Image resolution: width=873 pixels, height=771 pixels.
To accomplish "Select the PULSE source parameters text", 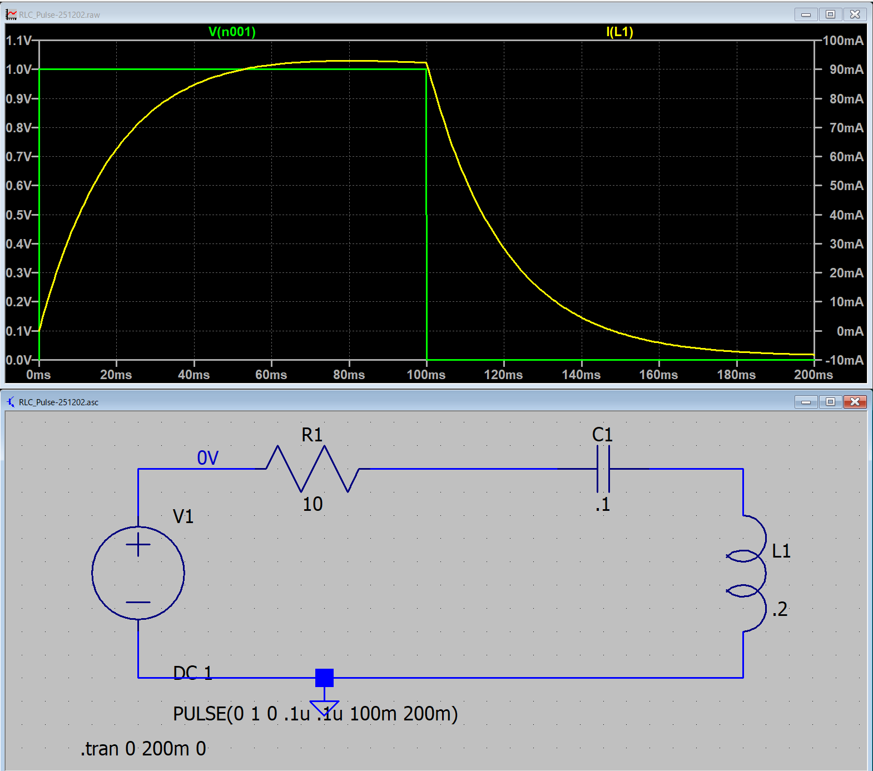I will click(x=315, y=714).
